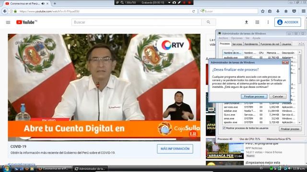
Task: Click the taskbar volume speaker icon
Action: [289, 168]
